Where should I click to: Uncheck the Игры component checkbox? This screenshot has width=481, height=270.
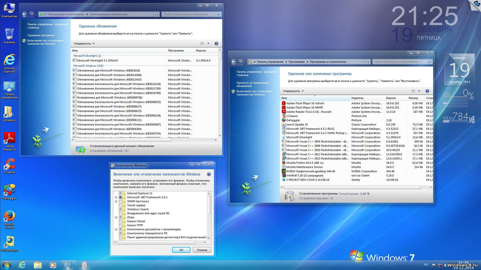pos(121,217)
